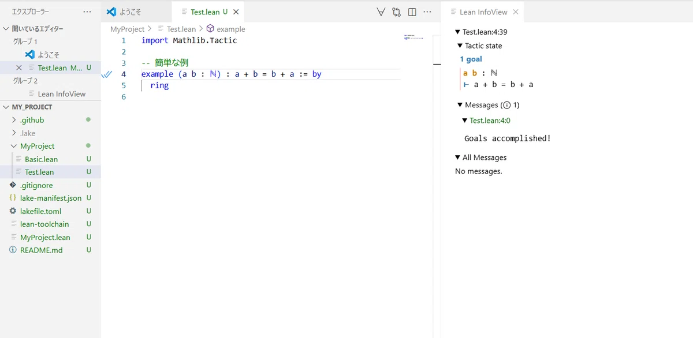Click the gear icon of lakefile.toml

(13, 211)
